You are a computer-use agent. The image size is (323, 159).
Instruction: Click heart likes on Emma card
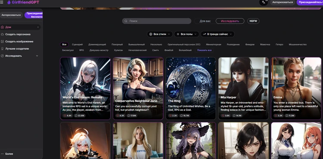pos(279,116)
